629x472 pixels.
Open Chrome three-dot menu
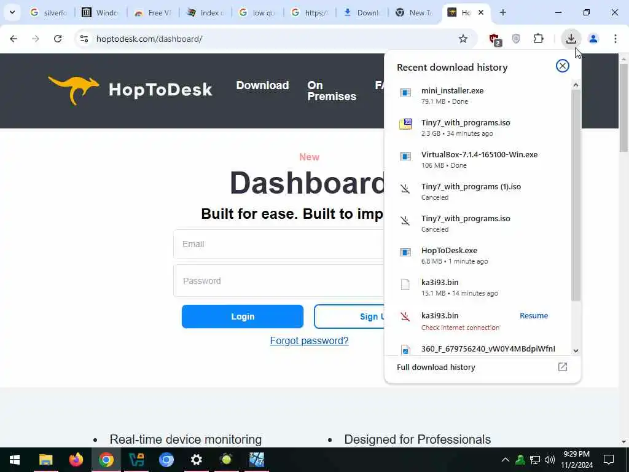click(x=615, y=39)
